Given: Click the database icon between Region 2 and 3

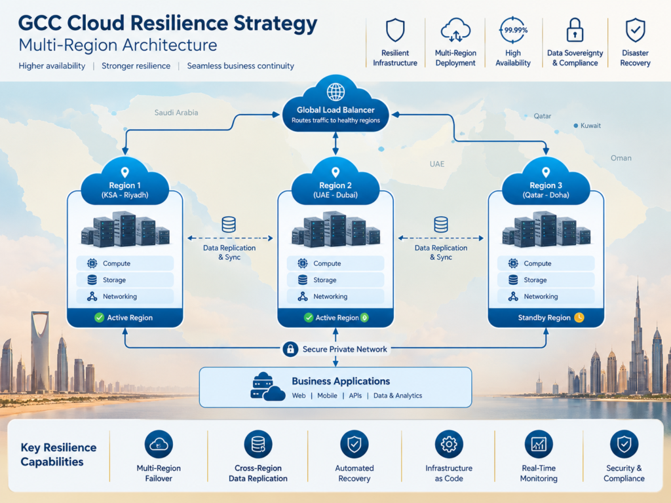Looking at the screenshot, I should [x=441, y=224].
